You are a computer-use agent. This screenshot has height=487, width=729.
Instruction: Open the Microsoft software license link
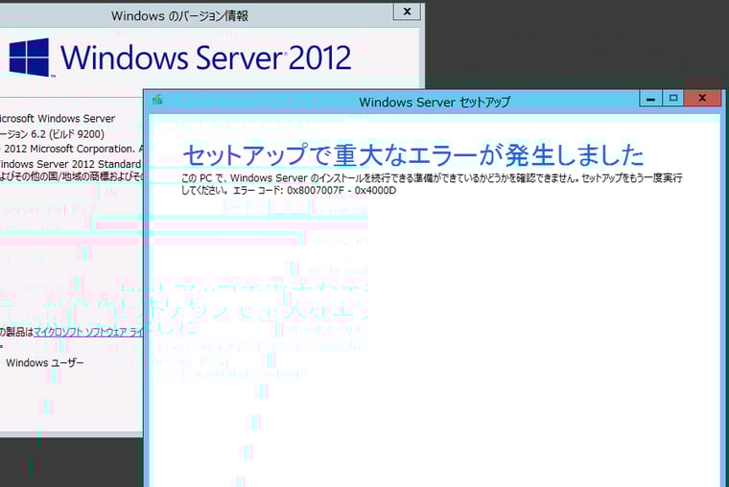click(x=89, y=332)
